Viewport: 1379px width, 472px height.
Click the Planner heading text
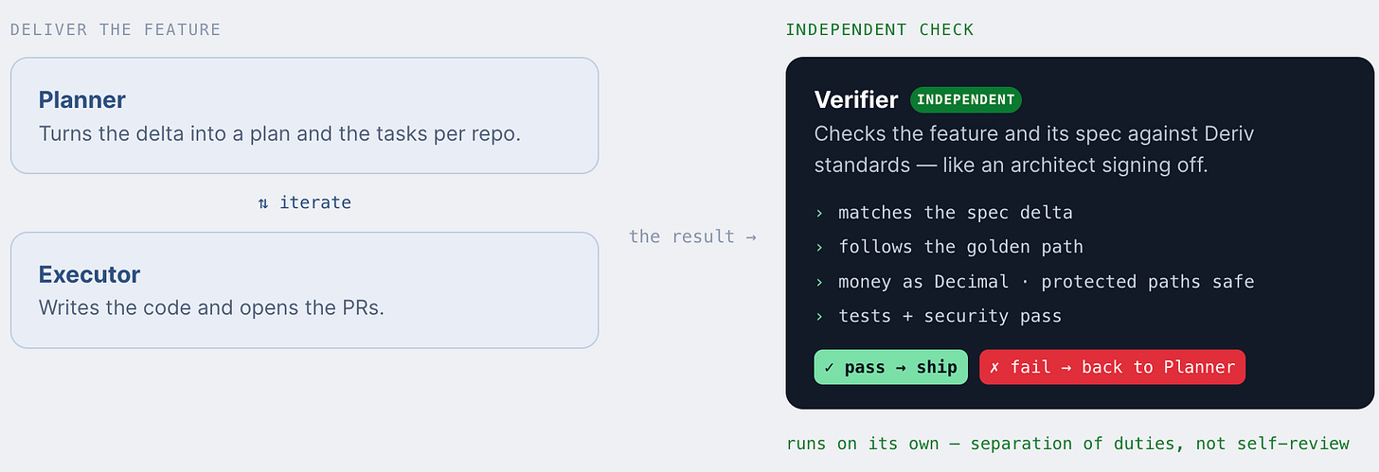(x=82, y=99)
